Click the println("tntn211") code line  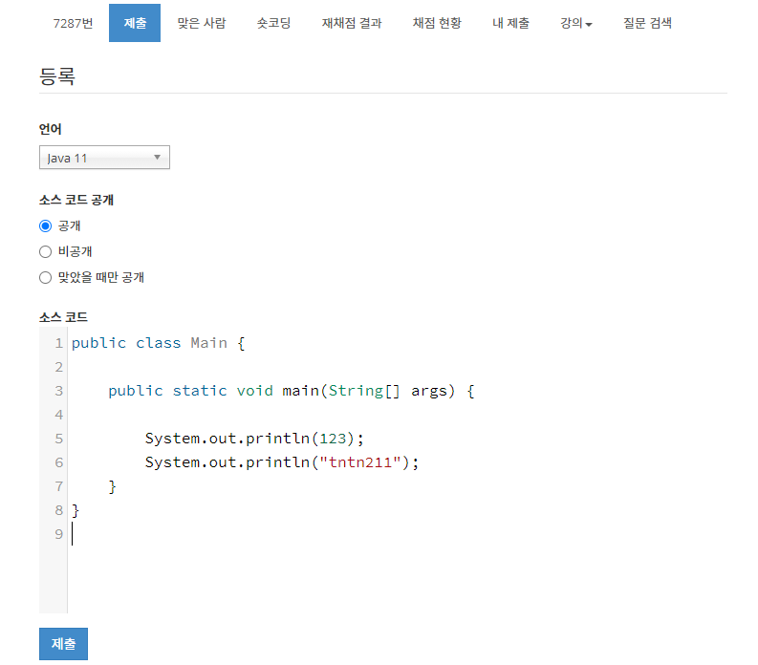point(282,462)
